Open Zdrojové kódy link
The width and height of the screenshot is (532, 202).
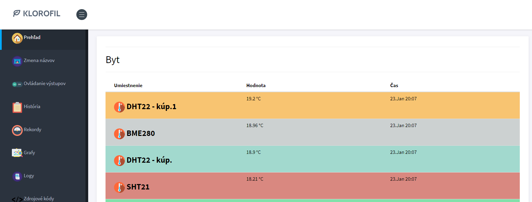[x=39, y=199]
